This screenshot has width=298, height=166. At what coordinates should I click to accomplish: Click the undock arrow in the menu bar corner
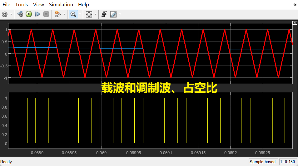point(295,5)
